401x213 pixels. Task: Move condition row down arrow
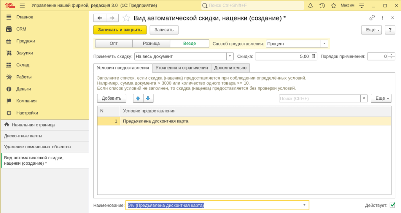[x=148, y=98]
